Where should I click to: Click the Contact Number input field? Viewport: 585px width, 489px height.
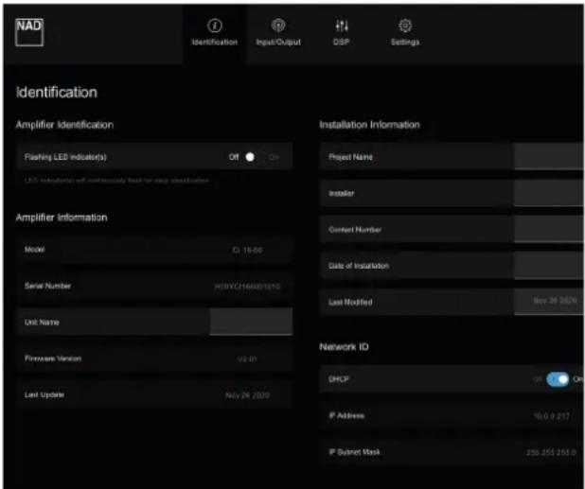[549, 229]
